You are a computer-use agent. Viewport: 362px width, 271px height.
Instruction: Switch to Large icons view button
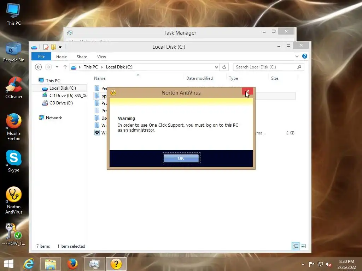pos(303,246)
